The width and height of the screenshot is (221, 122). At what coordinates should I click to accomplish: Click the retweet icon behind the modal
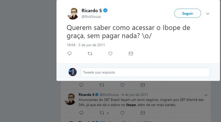[102, 85]
